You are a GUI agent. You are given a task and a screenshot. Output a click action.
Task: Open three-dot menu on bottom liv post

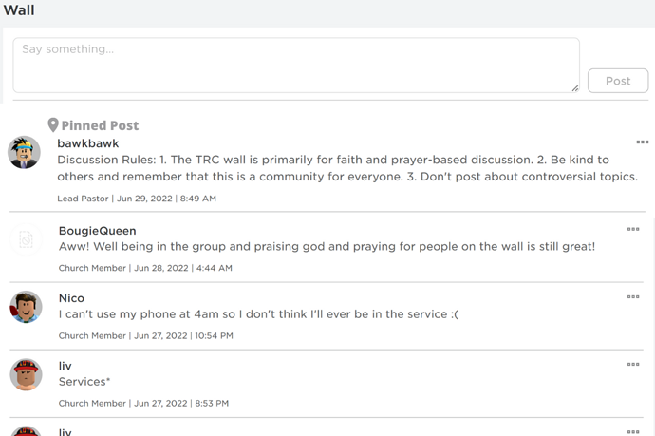633,432
